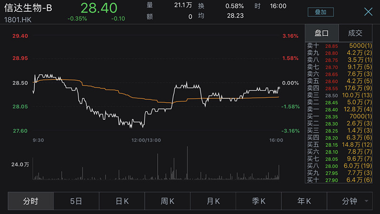Click the 28.95 price axis label
This screenshot has width=380, height=214.
(20, 58)
